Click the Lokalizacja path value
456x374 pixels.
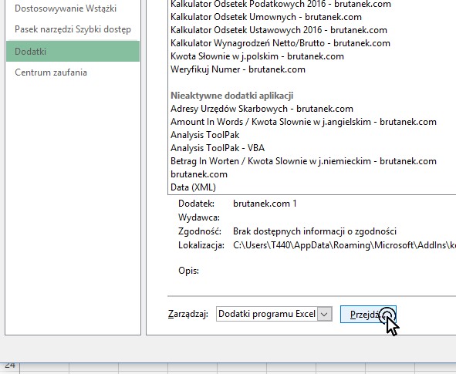coord(344,245)
